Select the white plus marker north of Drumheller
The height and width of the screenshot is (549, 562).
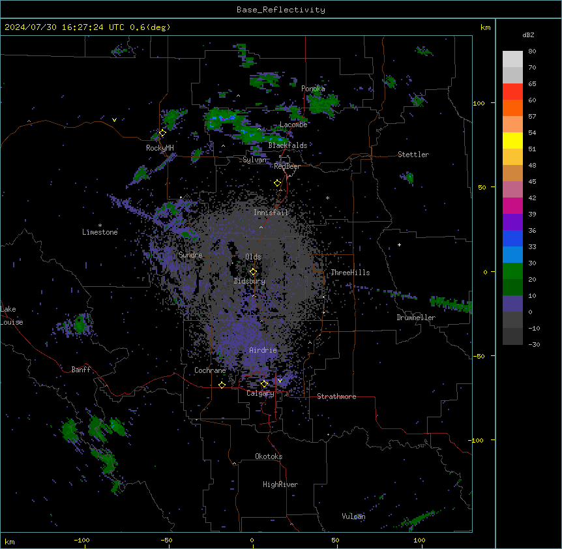coord(399,245)
